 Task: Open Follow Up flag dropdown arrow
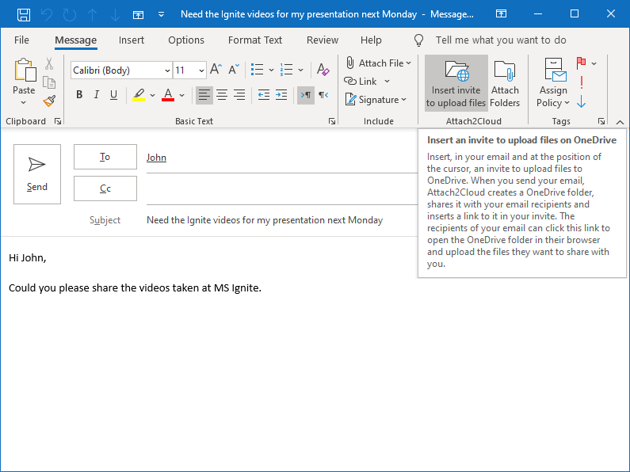[594, 63]
